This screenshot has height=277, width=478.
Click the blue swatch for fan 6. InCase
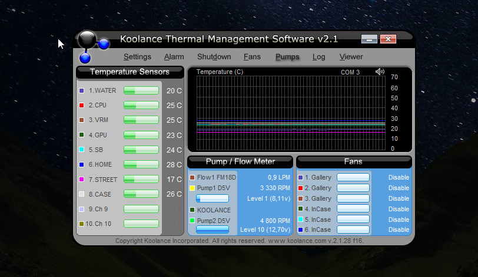(301, 229)
